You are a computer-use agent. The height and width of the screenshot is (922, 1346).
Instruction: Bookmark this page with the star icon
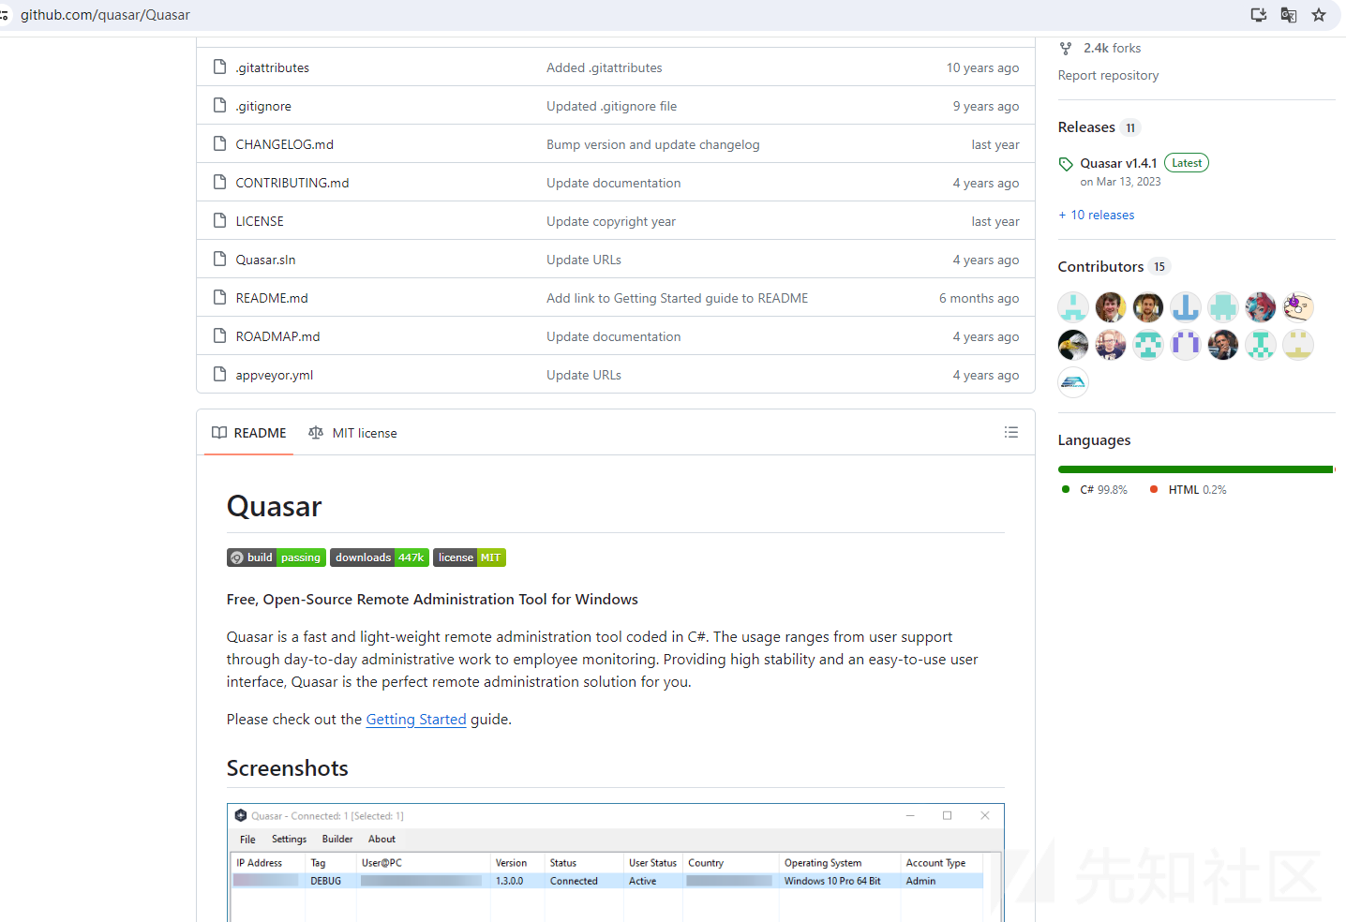1319,15
